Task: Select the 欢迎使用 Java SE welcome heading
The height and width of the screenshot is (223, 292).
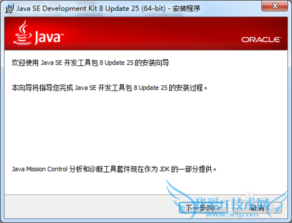Action: (x=90, y=63)
